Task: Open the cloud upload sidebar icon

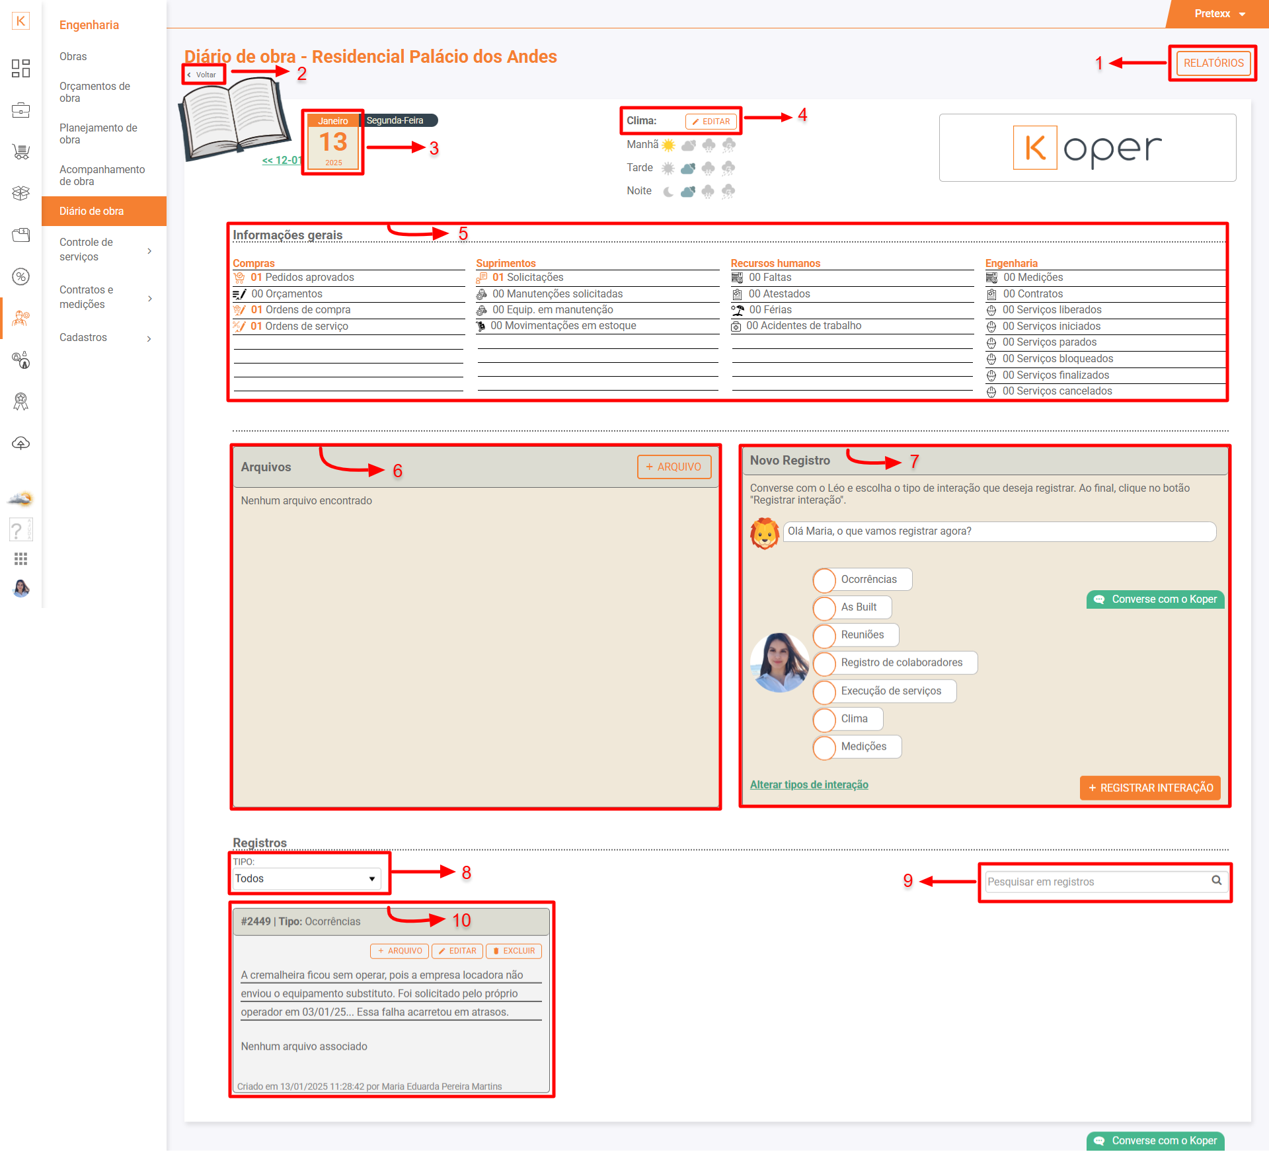Action: point(21,443)
